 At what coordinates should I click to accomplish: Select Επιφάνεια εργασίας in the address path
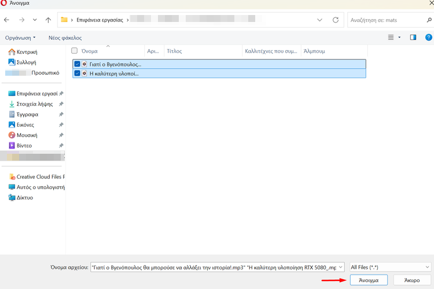click(x=100, y=20)
